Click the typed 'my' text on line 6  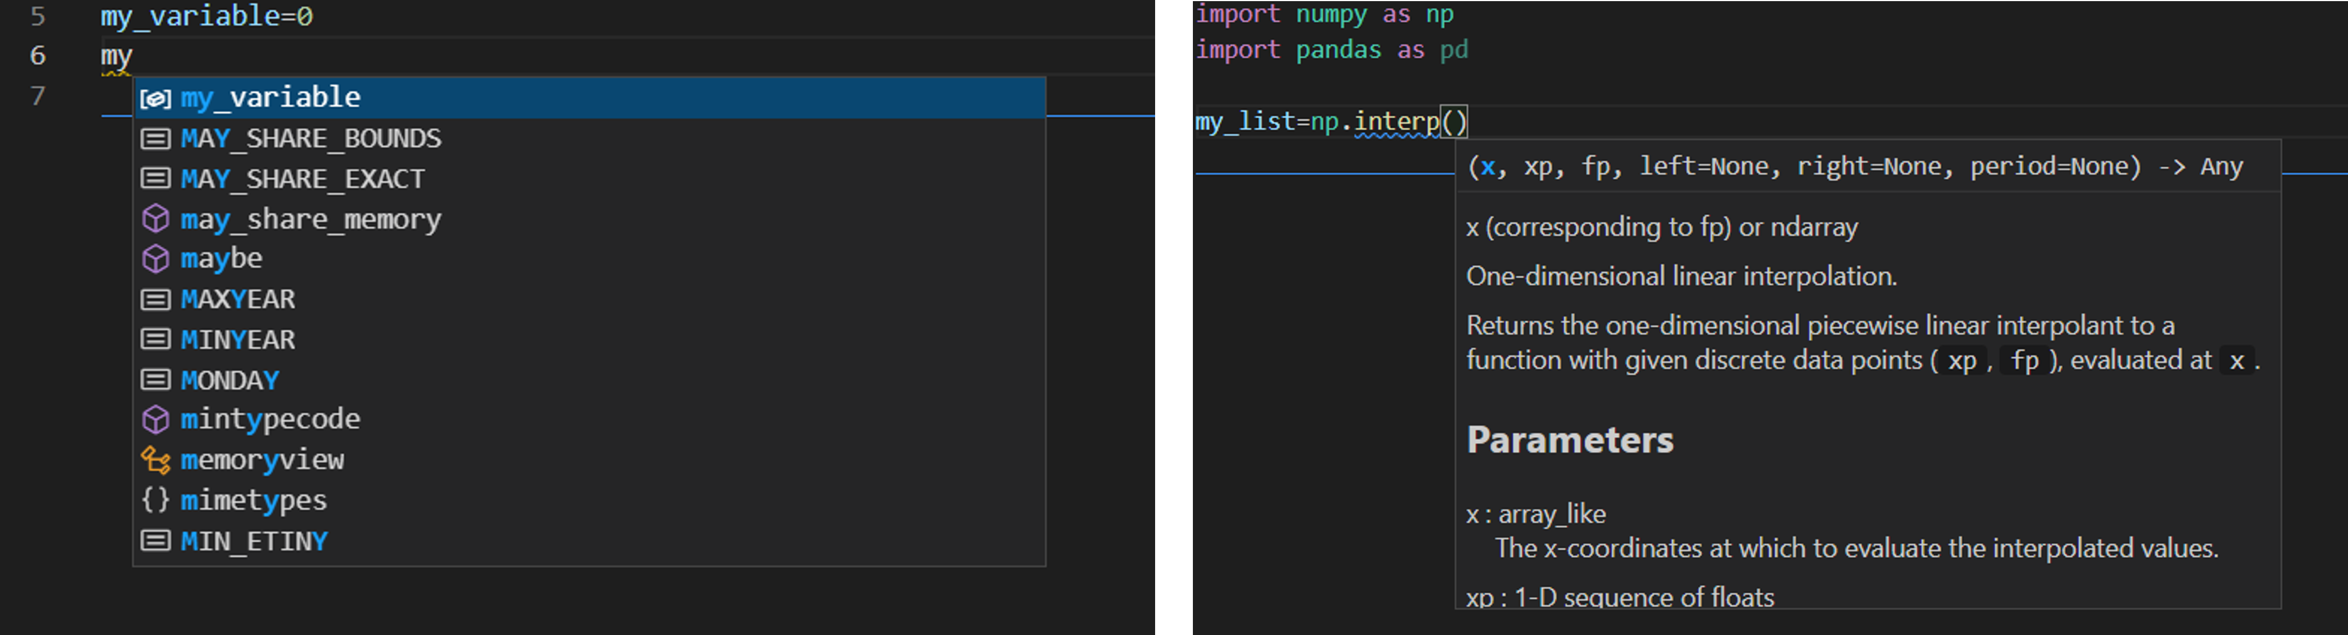(x=117, y=57)
